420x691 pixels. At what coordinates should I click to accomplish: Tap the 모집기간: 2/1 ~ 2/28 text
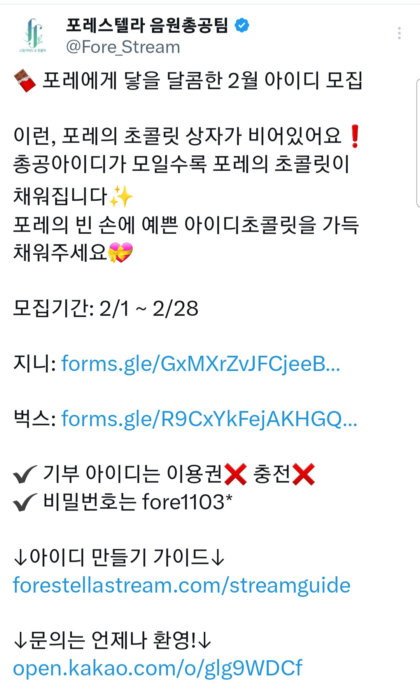click(x=106, y=308)
